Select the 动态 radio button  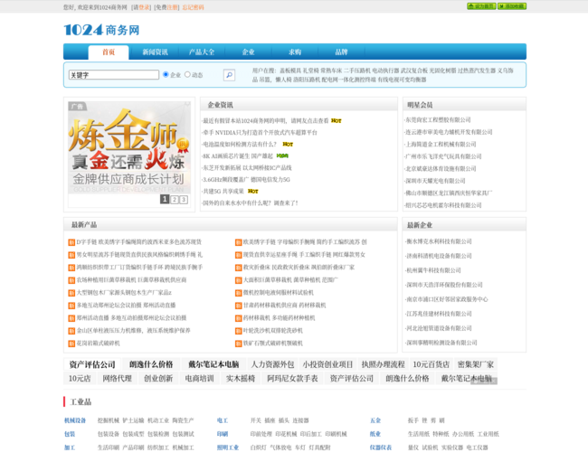187,75
